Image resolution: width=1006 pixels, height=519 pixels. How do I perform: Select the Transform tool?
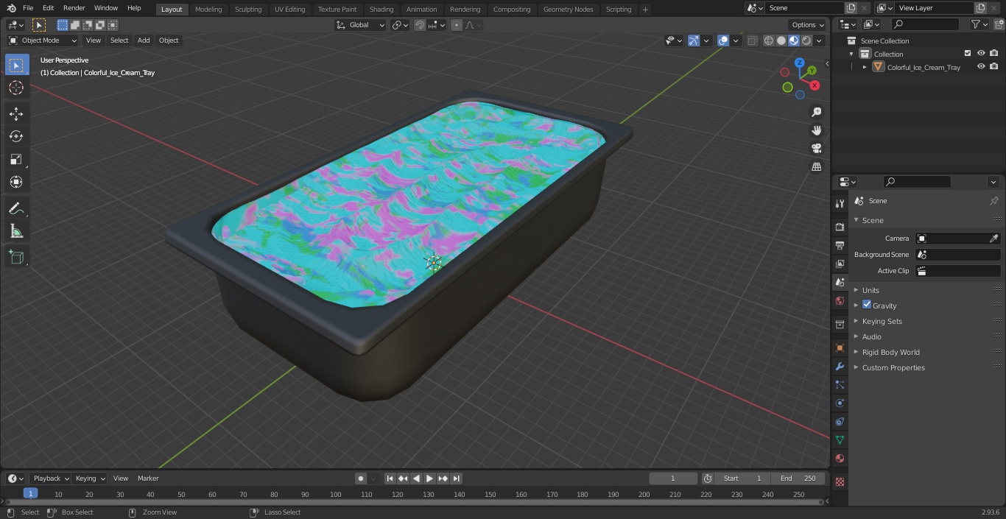pyautogui.click(x=16, y=182)
